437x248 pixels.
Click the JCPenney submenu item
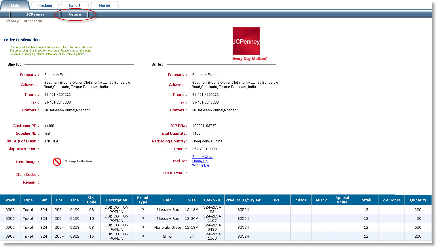(35, 14)
